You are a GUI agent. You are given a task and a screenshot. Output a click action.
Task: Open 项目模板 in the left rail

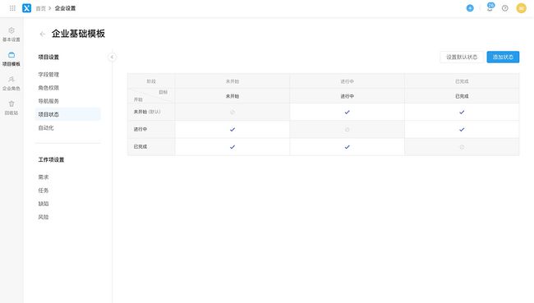[12, 59]
